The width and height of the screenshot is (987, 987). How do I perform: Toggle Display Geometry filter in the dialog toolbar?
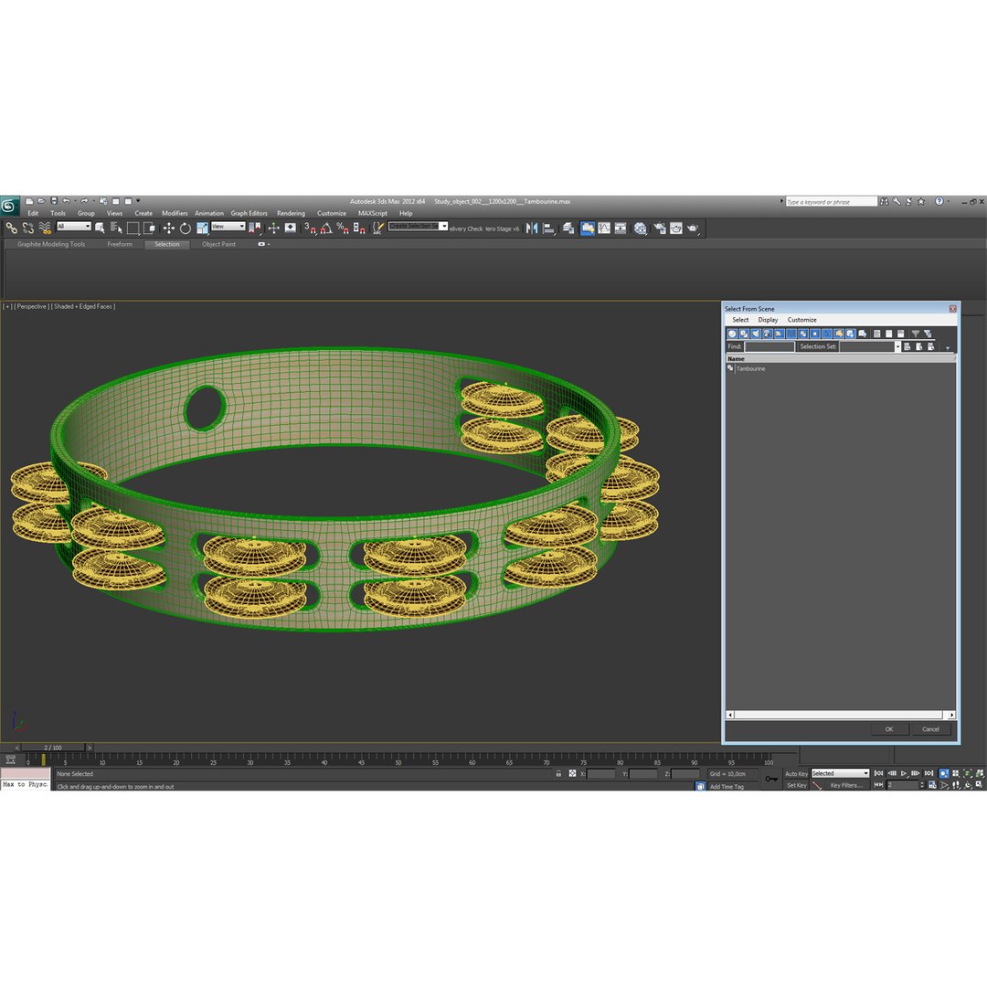click(x=732, y=334)
